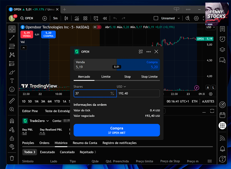Open the USD currency dropdown in order dialog
This screenshot has height=169, width=231.
tap(121, 87)
